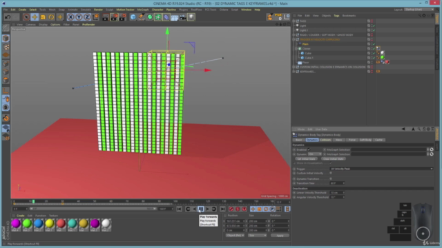Select the Scale tool in the toolbar
The image size is (442, 248).
click(x=43, y=17)
